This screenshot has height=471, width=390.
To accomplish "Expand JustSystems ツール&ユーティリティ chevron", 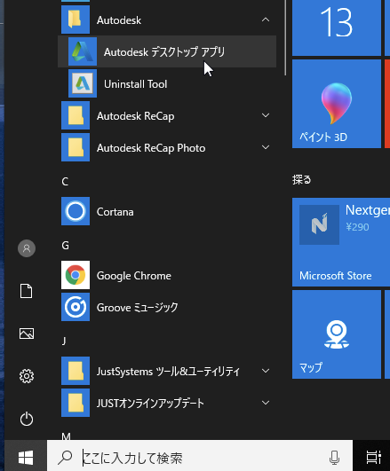I will 266,371.
